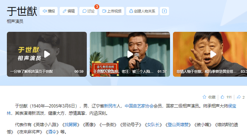
Task: Open the 《女队长》 link
Action: pyautogui.click(x=153, y=125)
